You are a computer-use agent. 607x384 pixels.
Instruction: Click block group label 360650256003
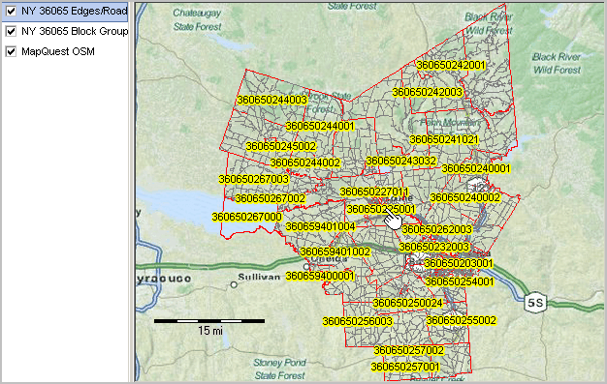pyautogui.click(x=357, y=321)
